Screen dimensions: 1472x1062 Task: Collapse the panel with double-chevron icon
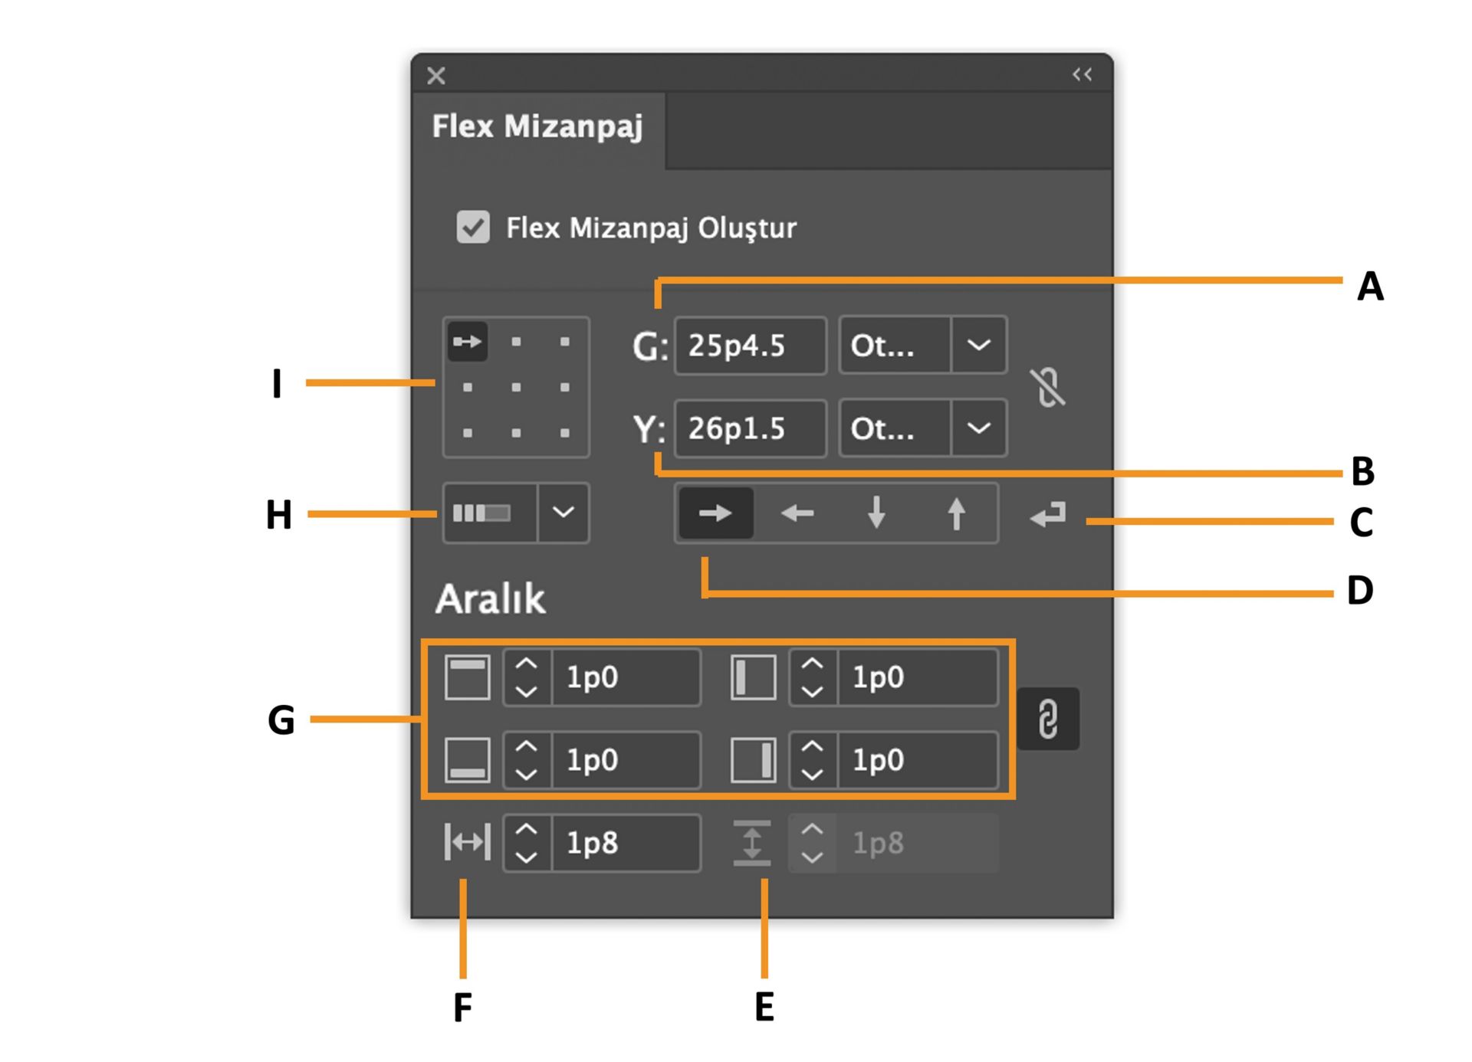[1082, 75]
